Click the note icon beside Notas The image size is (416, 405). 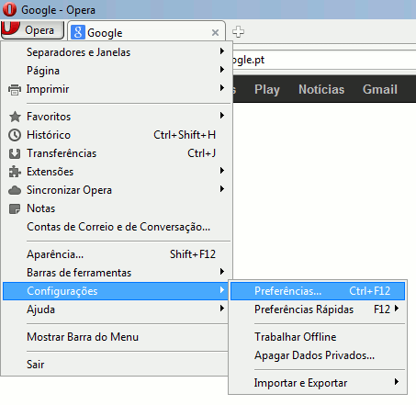point(15,208)
